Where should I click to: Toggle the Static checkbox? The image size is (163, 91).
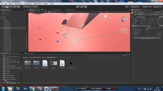click(156, 12)
